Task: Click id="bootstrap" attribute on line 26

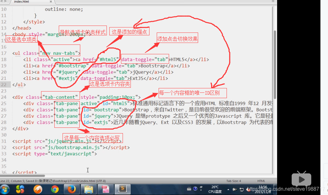Action: click(x=102, y=109)
